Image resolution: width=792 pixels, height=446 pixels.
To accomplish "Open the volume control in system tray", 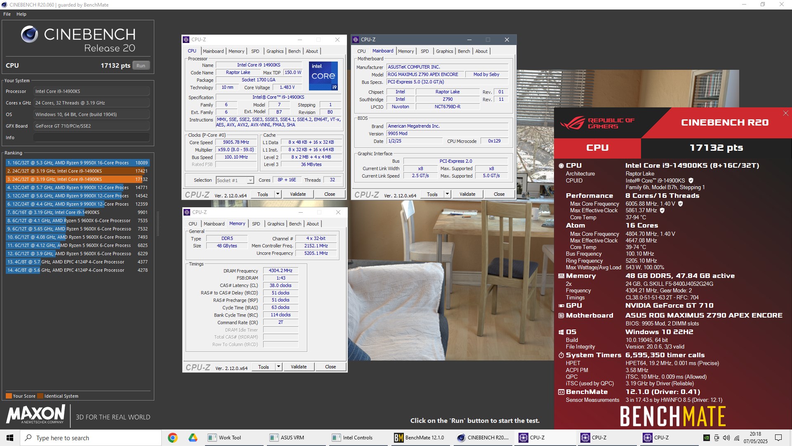I will pyautogui.click(x=726, y=438).
